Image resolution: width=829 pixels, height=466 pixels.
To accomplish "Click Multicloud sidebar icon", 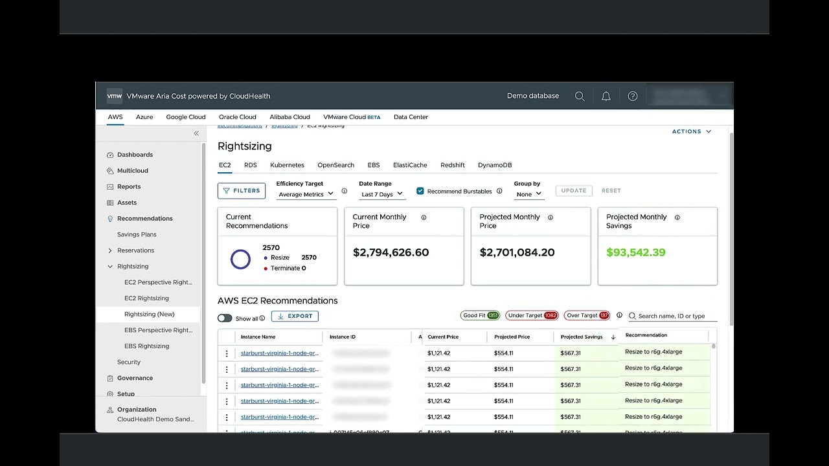I will coord(110,171).
